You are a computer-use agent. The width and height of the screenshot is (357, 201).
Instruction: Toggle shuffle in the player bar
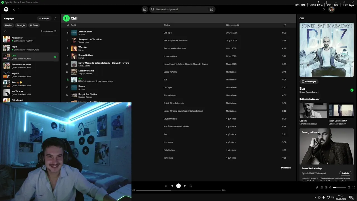coord(166,186)
